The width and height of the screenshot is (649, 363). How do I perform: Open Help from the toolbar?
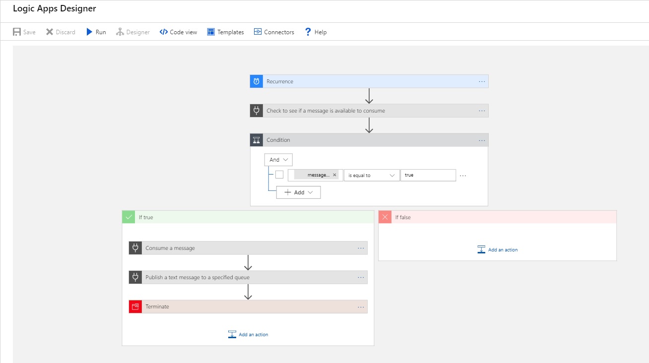316,32
